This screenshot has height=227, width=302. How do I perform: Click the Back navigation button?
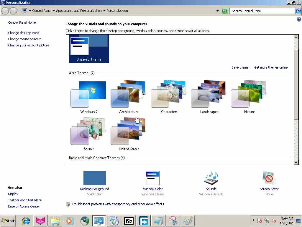pyautogui.click(x=5, y=11)
